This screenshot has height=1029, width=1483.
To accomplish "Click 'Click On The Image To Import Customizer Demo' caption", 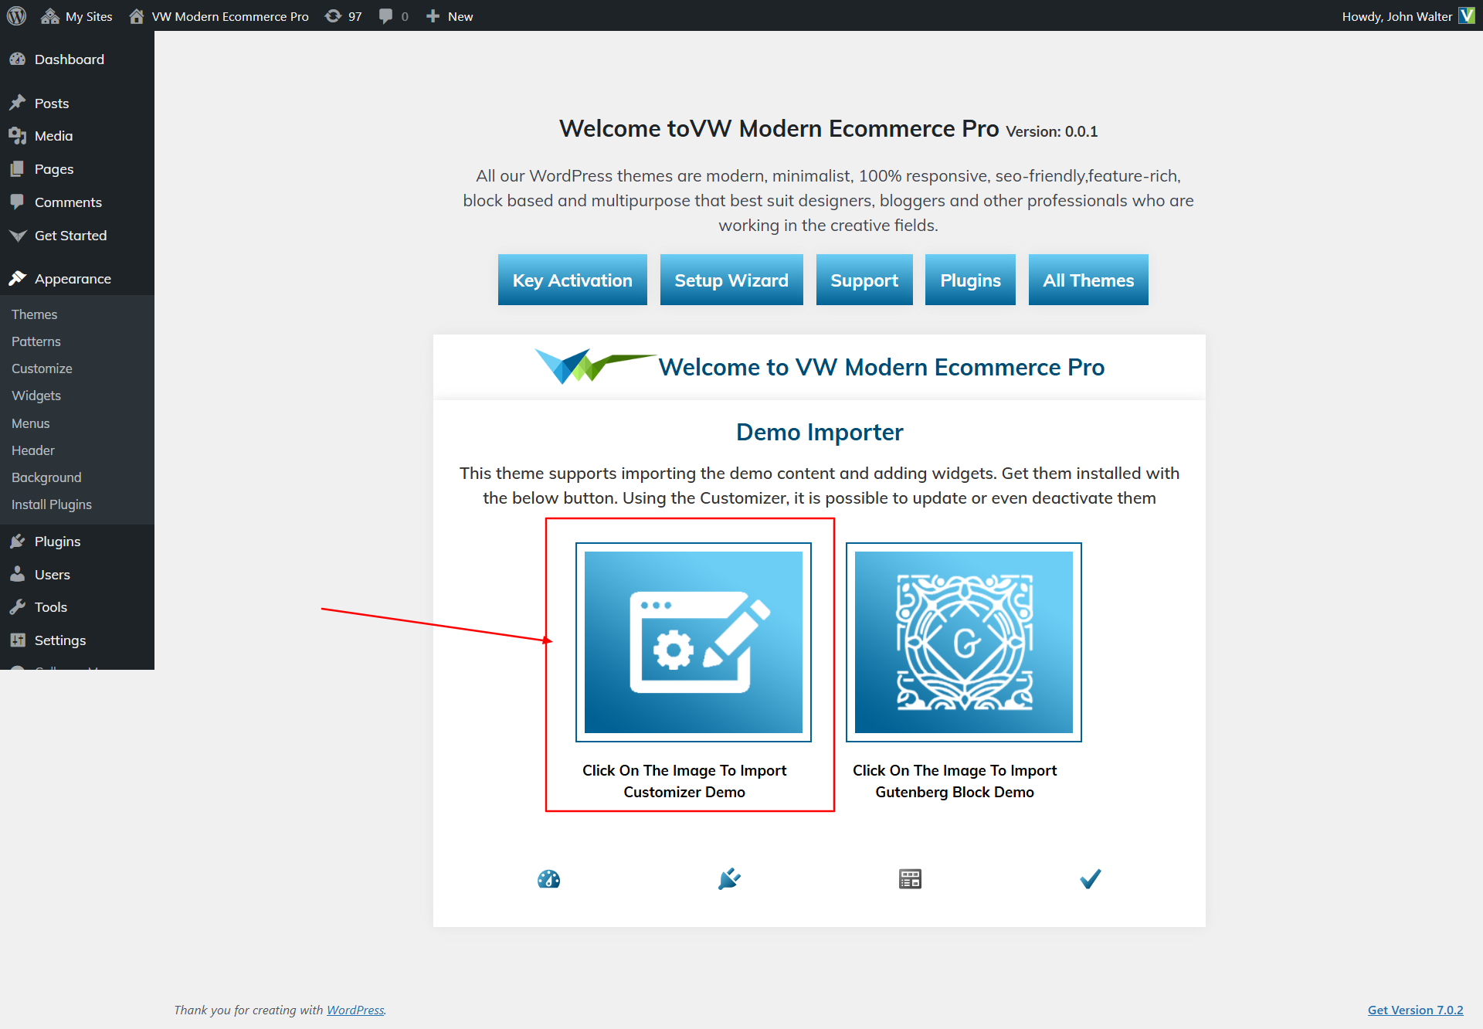I will click(x=684, y=781).
